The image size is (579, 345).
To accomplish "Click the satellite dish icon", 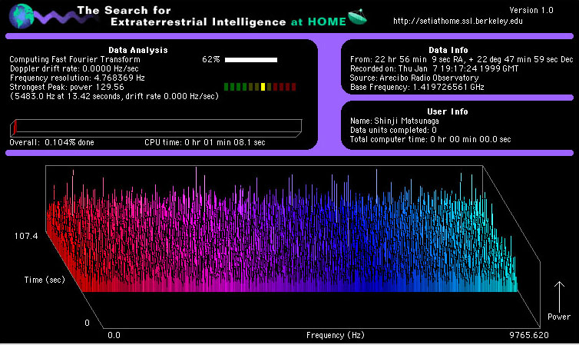I will pyautogui.click(x=357, y=17).
